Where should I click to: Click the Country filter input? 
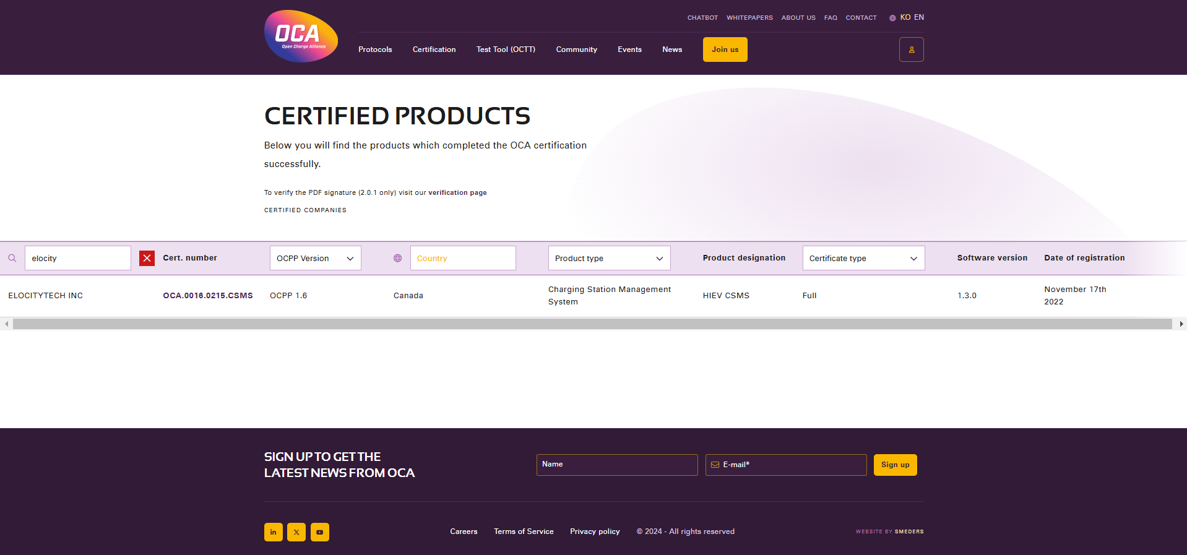tap(463, 258)
